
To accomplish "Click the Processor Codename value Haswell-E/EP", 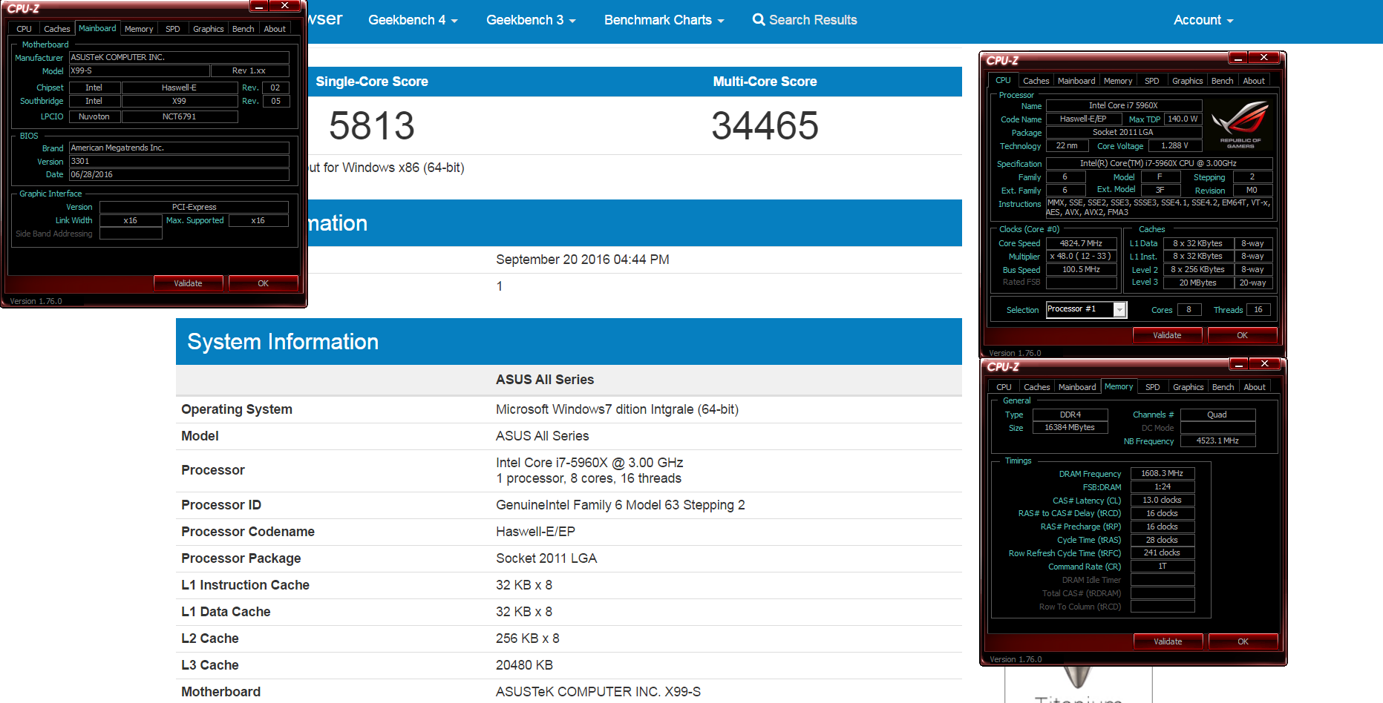I will [x=535, y=532].
